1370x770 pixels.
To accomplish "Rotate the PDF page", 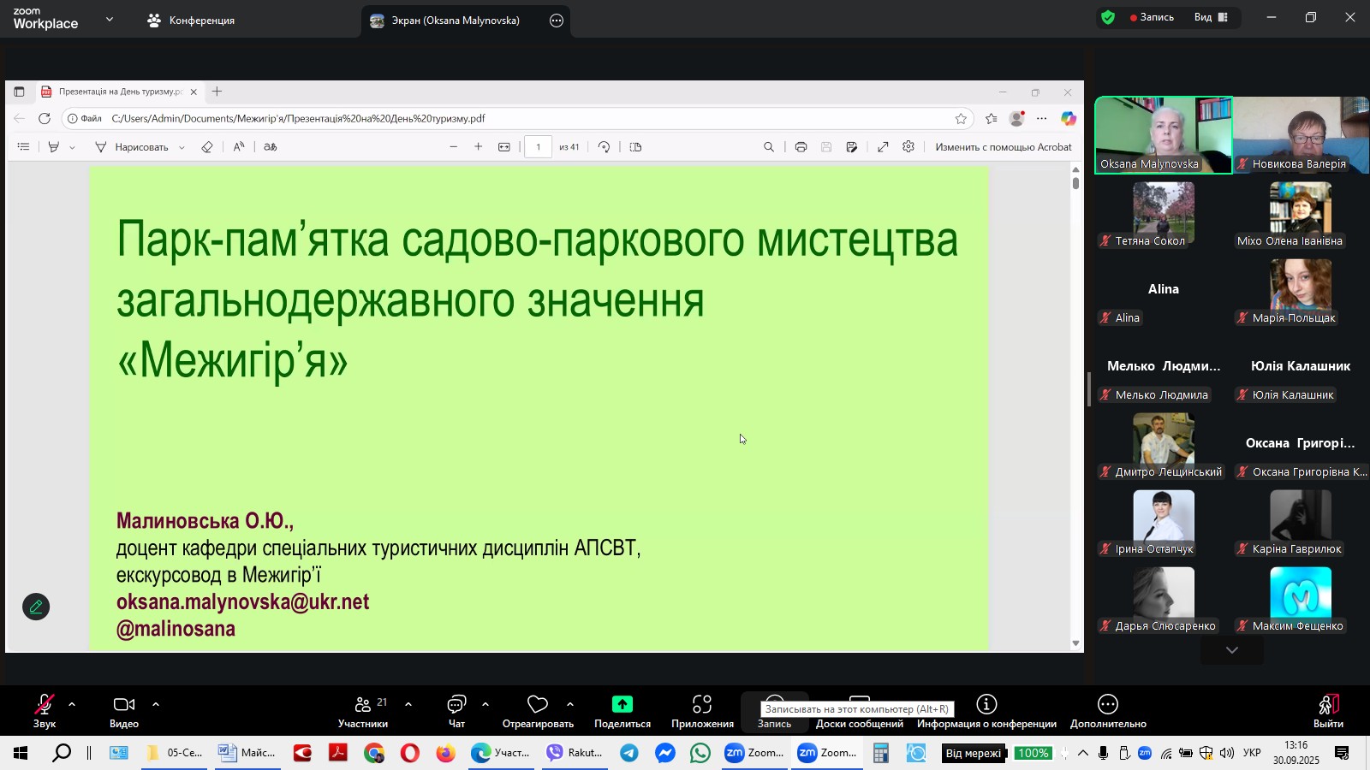I will 605,146.
